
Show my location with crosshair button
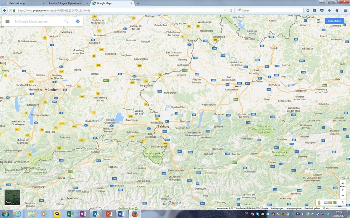(343, 183)
